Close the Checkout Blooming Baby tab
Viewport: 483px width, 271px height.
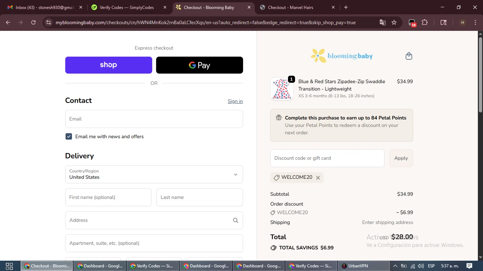coord(249,7)
